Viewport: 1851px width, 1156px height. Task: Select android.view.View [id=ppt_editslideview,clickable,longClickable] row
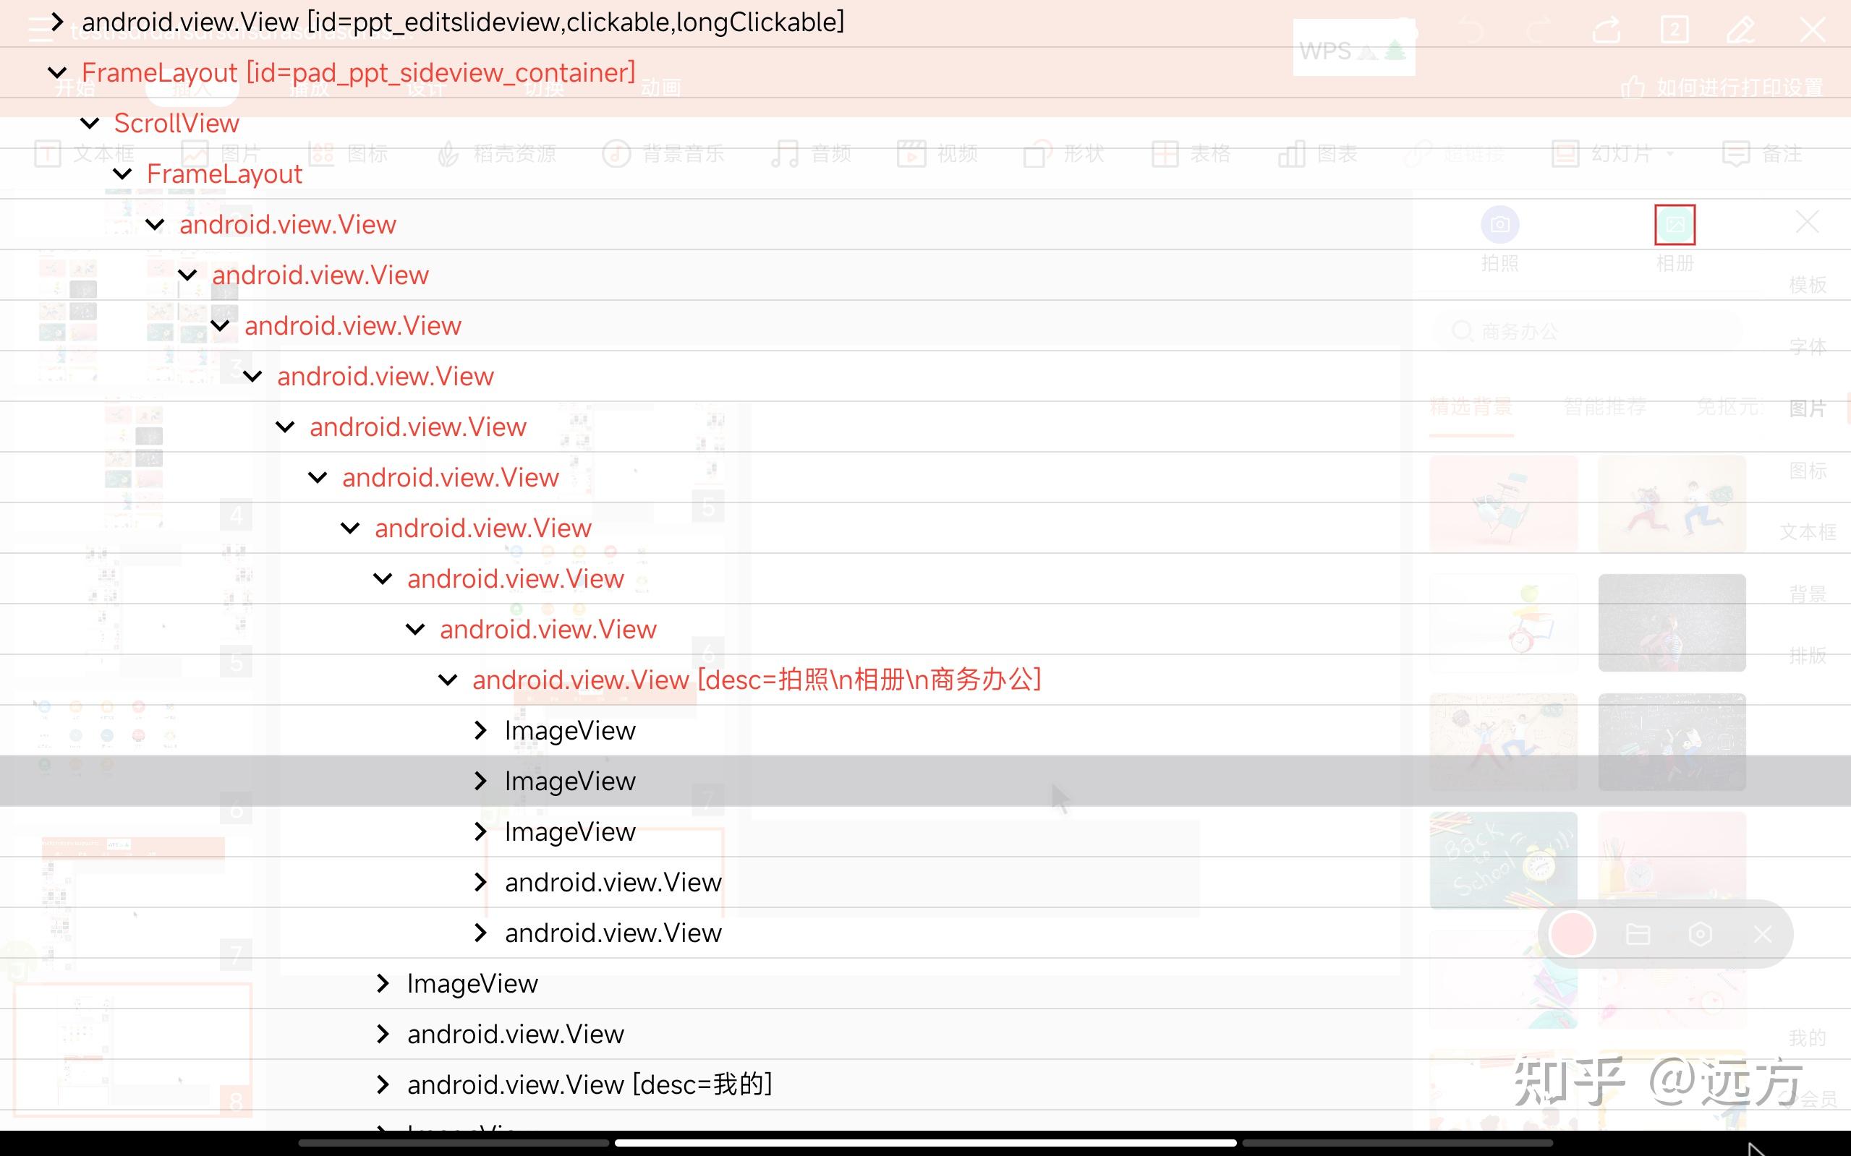tap(926, 22)
